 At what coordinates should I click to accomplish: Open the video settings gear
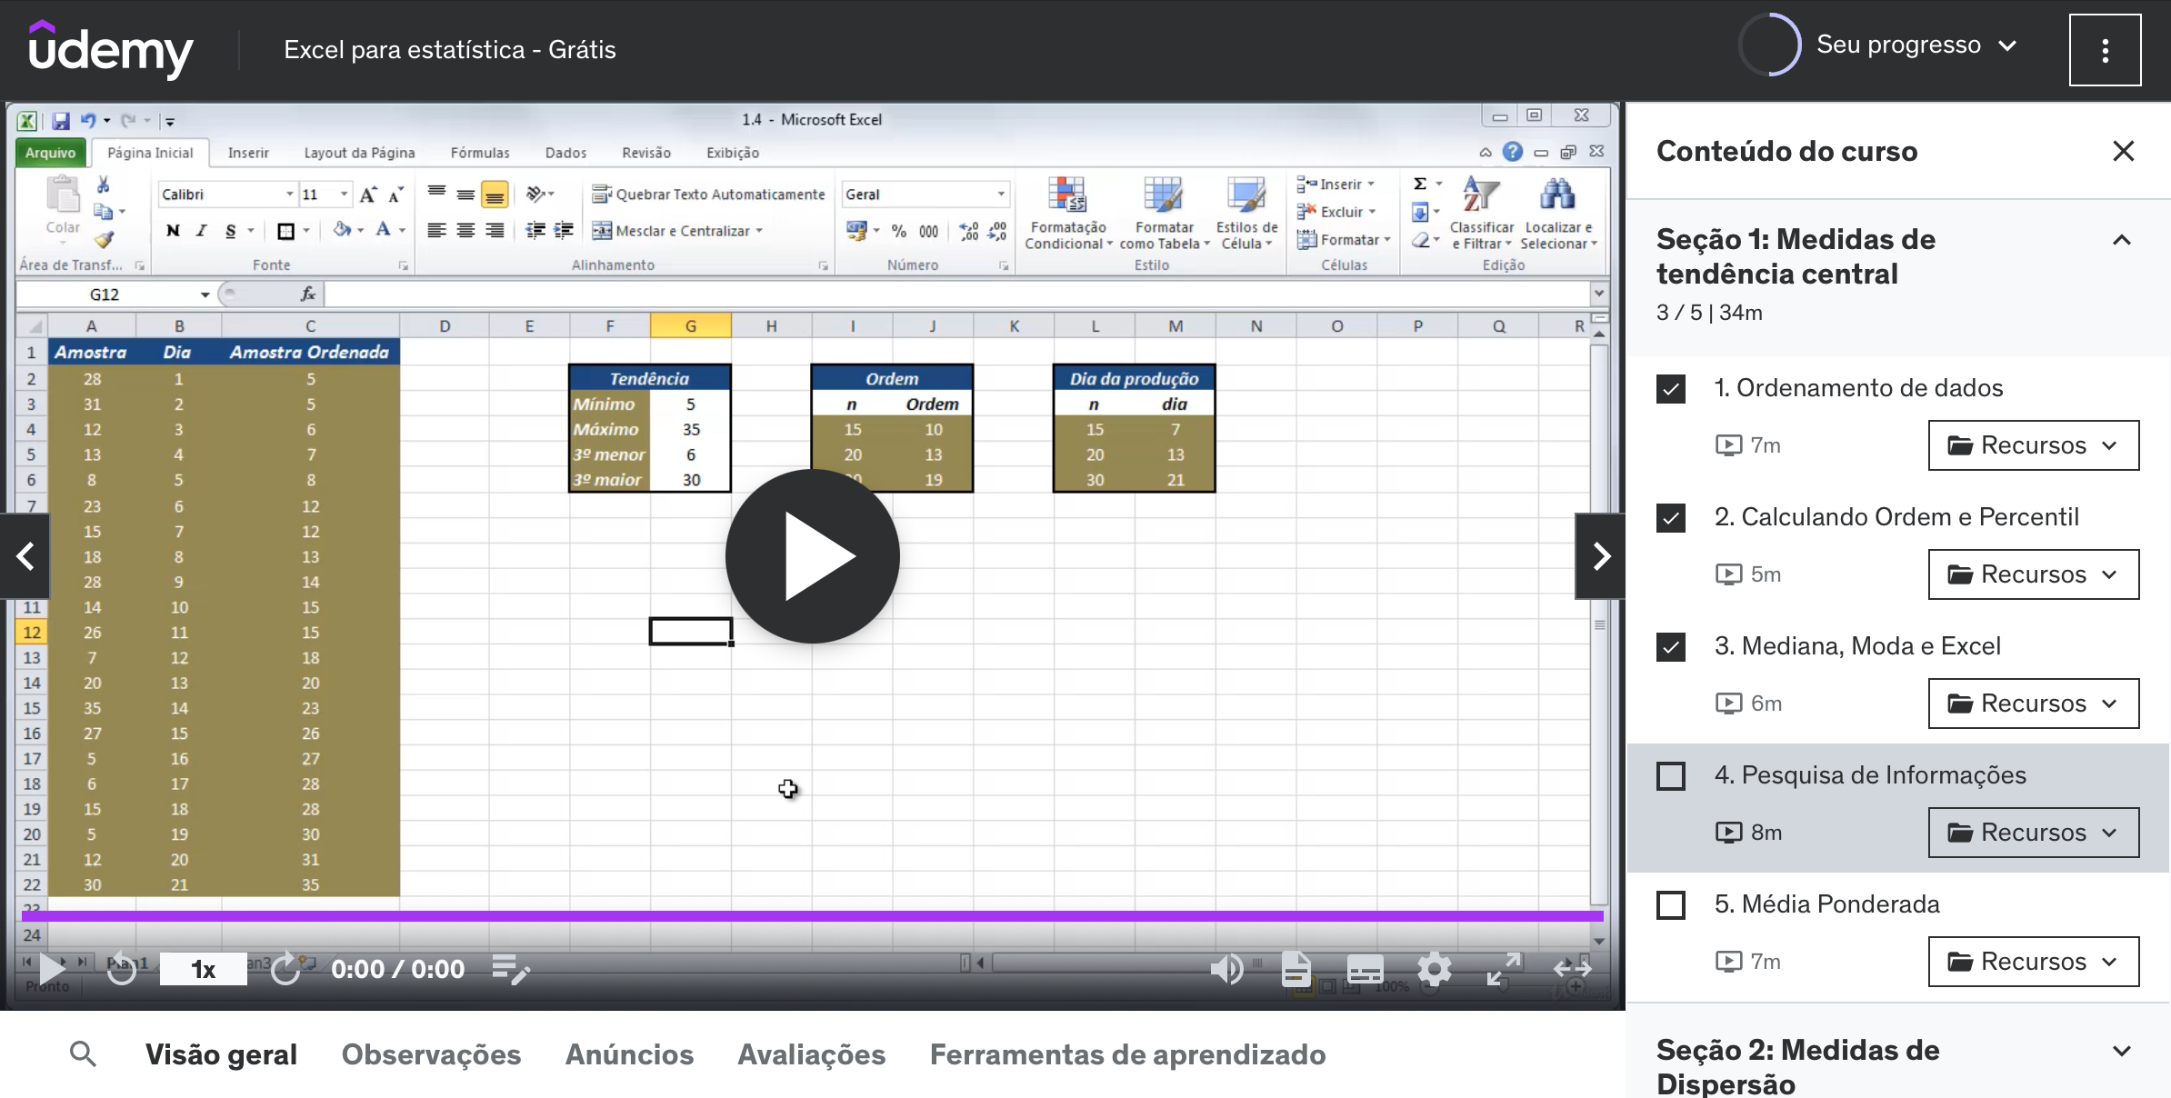point(1435,969)
